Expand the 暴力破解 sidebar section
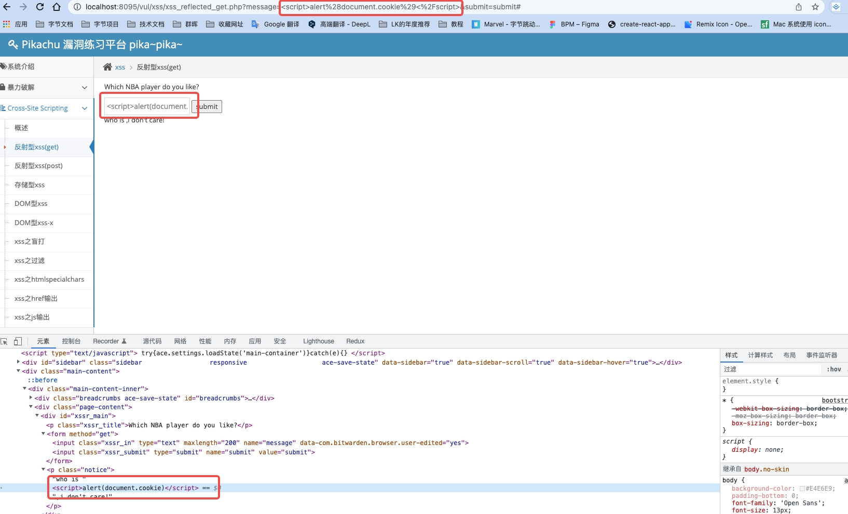Screen dimensions: 848x514 47,87
